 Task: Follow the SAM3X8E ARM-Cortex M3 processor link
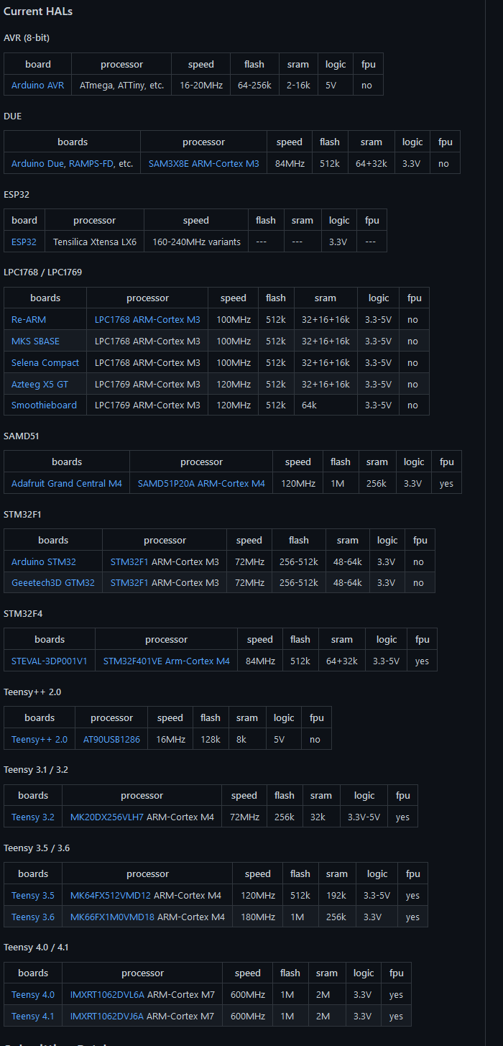coord(203,163)
